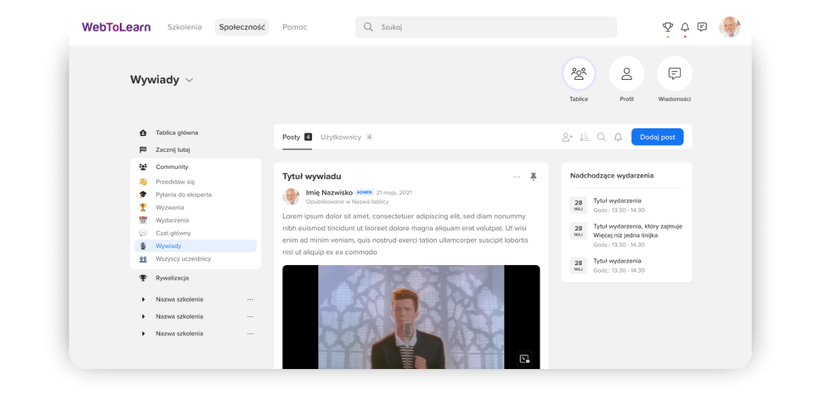Click the Dodaj post button

pyautogui.click(x=657, y=137)
